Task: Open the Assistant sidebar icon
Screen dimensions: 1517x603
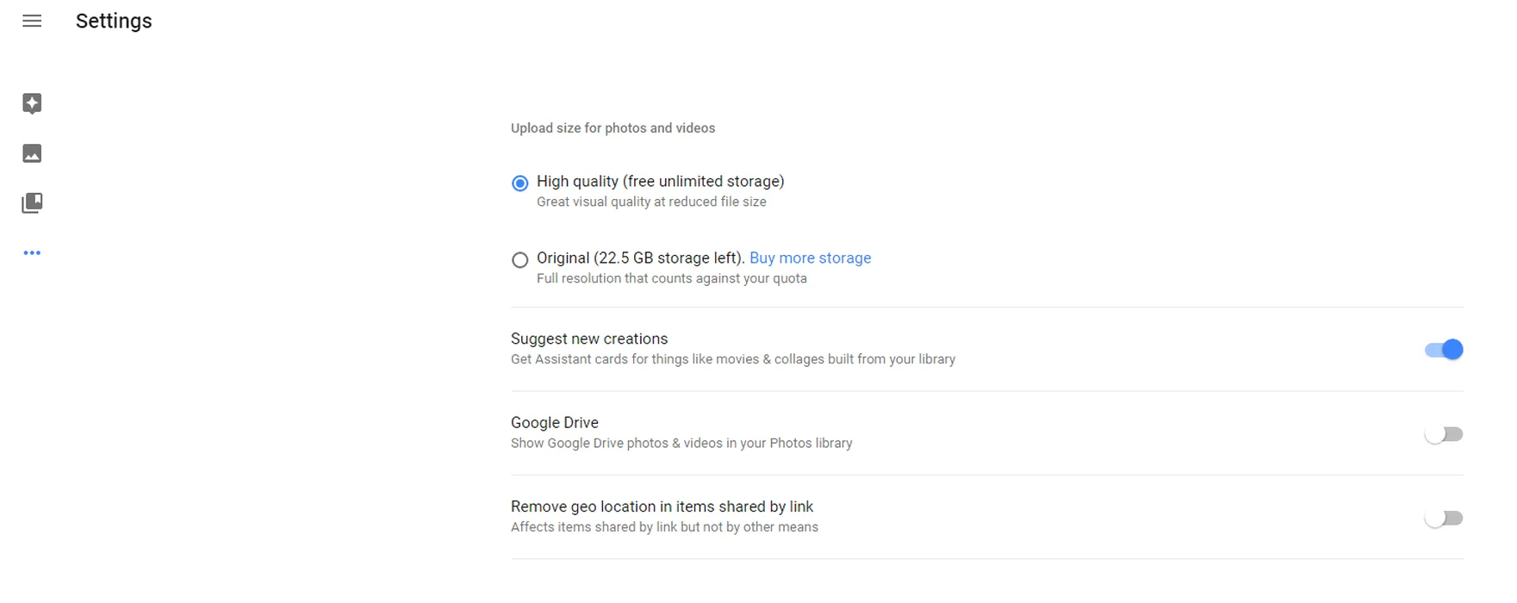Action: [32, 103]
